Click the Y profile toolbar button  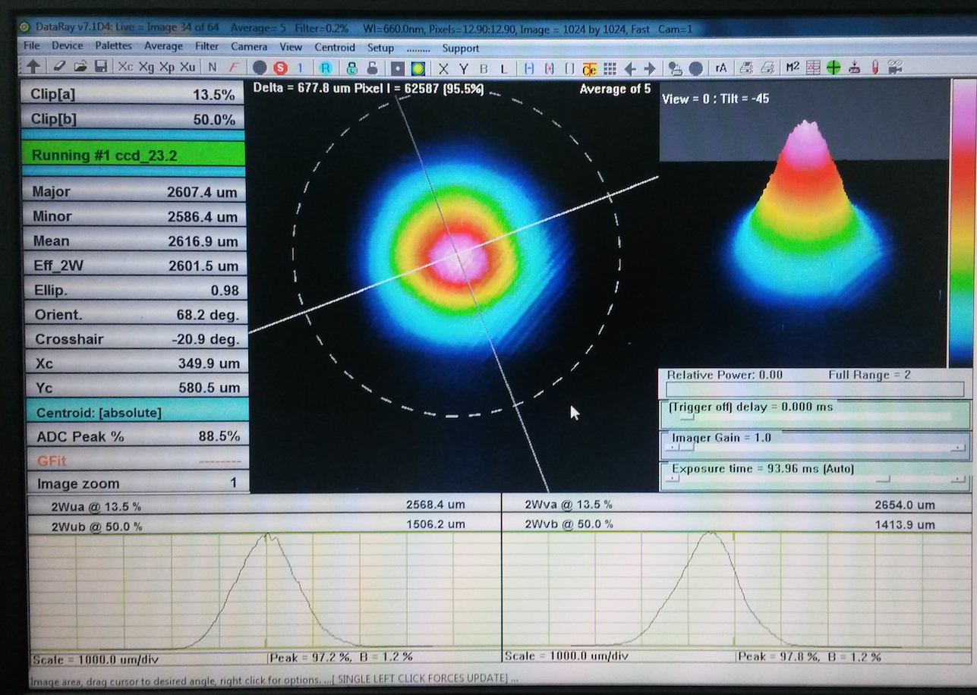(x=463, y=69)
